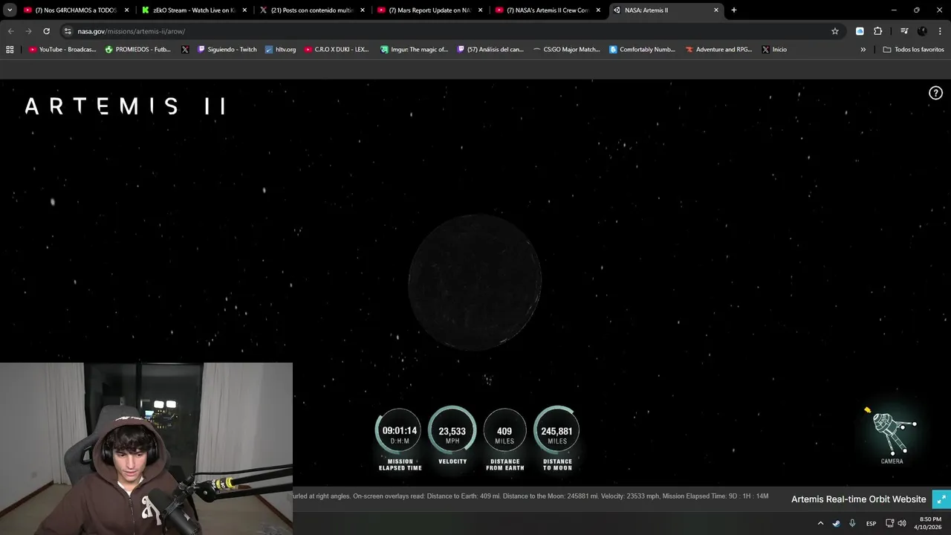The width and height of the screenshot is (951, 535).
Task: Open the (57) Análisis del can... bookmark
Action: tap(490, 50)
